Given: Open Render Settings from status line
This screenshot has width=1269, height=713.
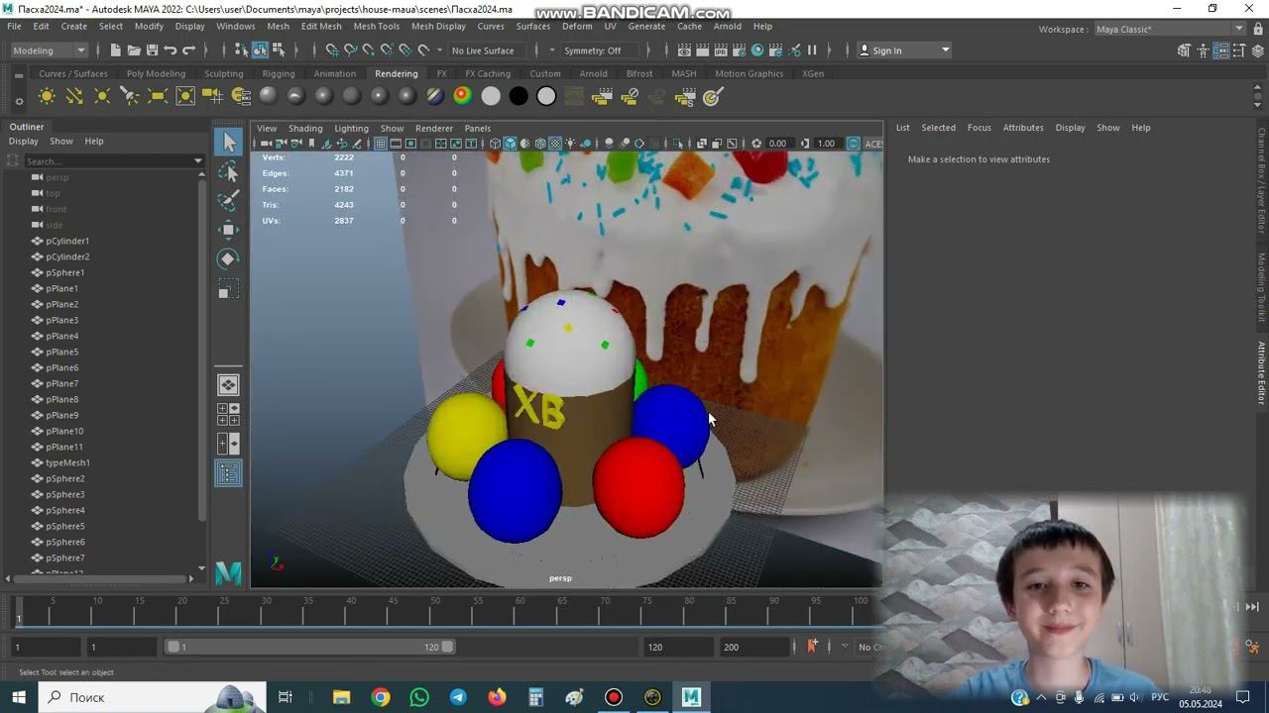Looking at the screenshot, I should coord(740,51).
